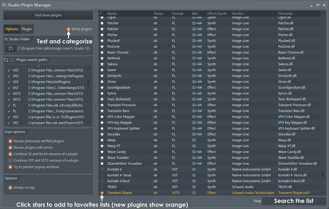Browse for FL Studio folder icon
This screenshot has height=209, width=329.
tap(11, 49)
